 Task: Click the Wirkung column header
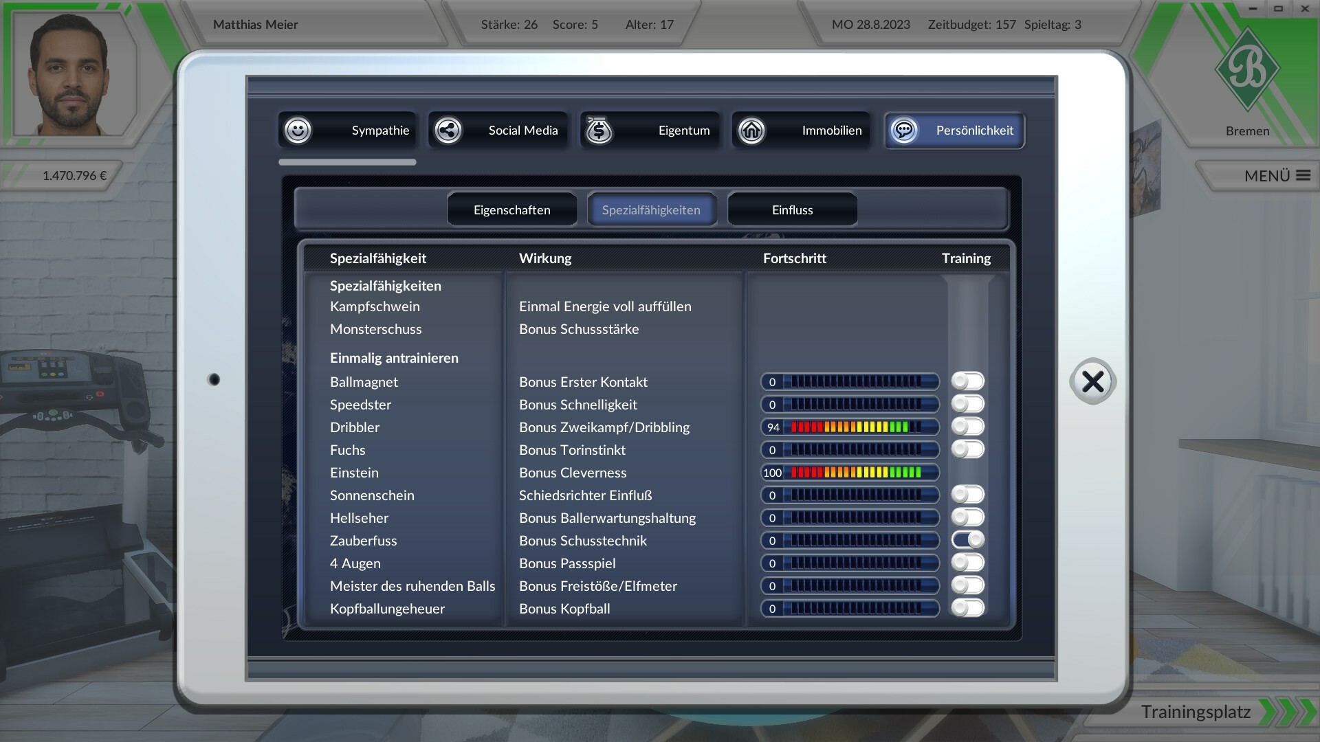pyautogui.click(x=545, y=258)
